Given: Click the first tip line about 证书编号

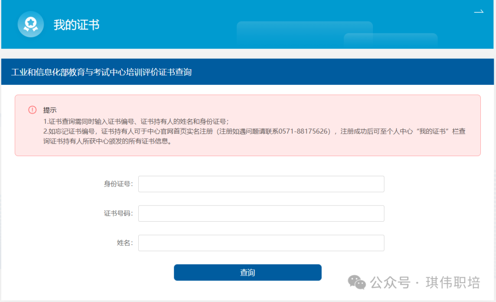Looking at the screenshot, I should pos(136,122).
